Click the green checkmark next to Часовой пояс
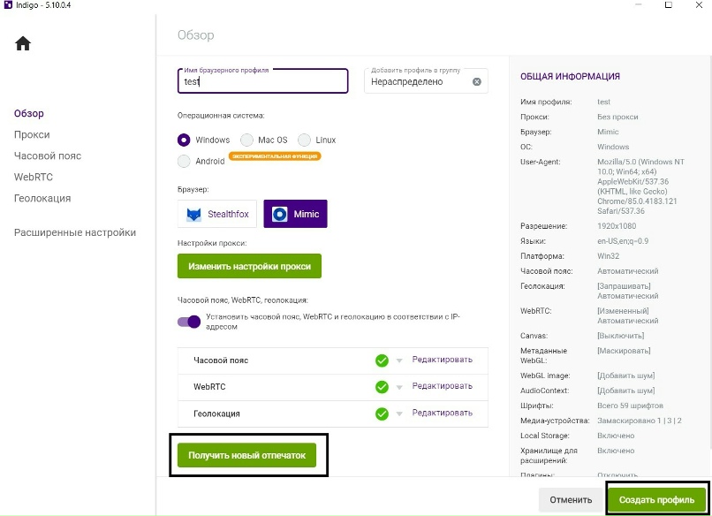The image size is (712, 516). tap(382, 360)
